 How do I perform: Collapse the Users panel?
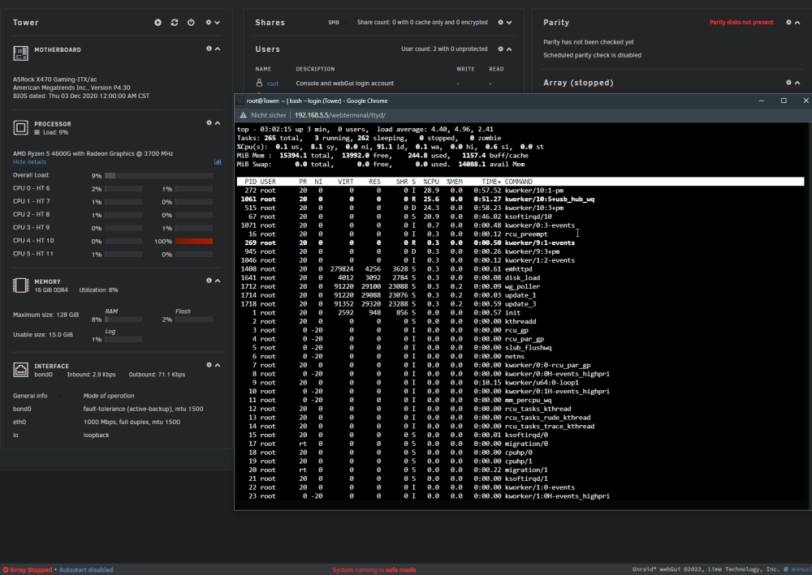(510, 49)
